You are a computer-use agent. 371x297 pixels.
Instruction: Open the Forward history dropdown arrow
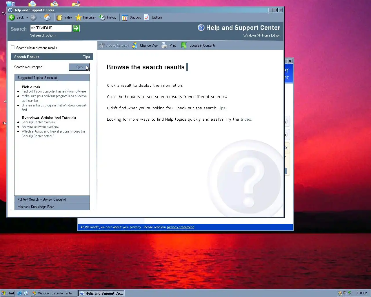[x=41, y=17]
